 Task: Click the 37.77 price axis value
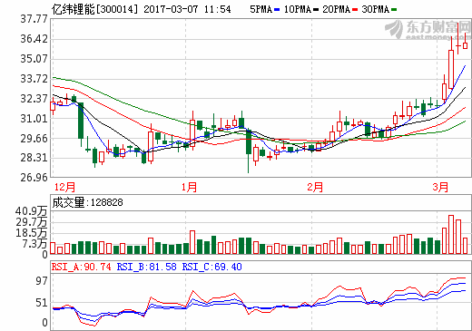tap(34, 19)
